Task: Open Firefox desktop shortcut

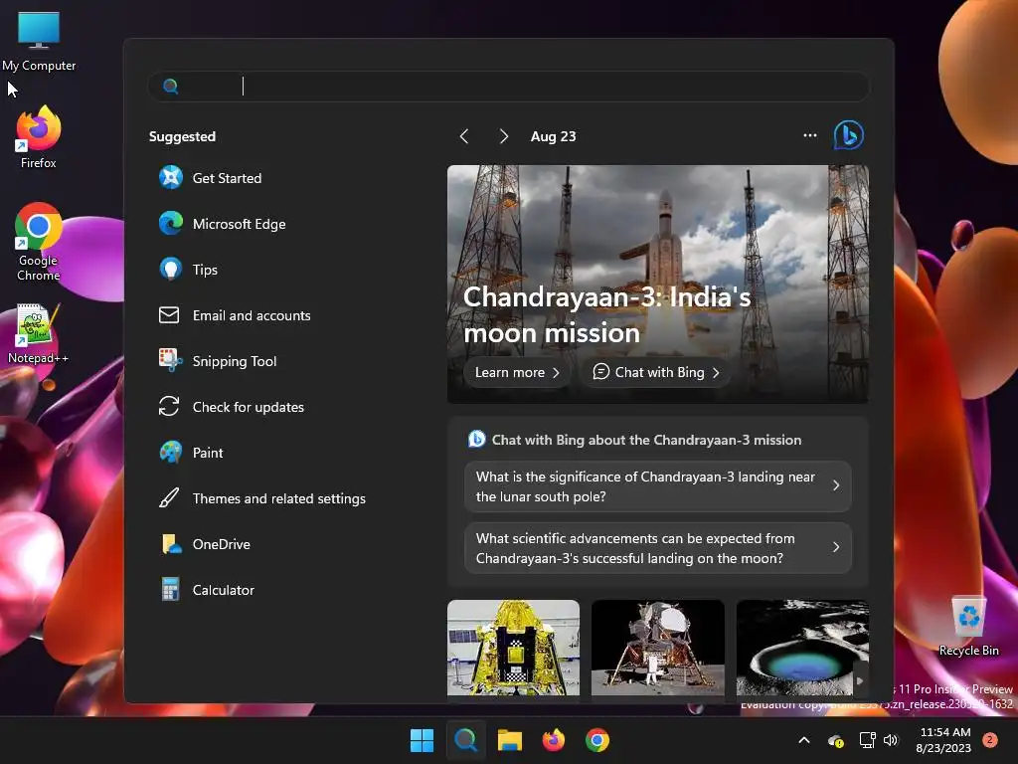Action: (39, 137)
